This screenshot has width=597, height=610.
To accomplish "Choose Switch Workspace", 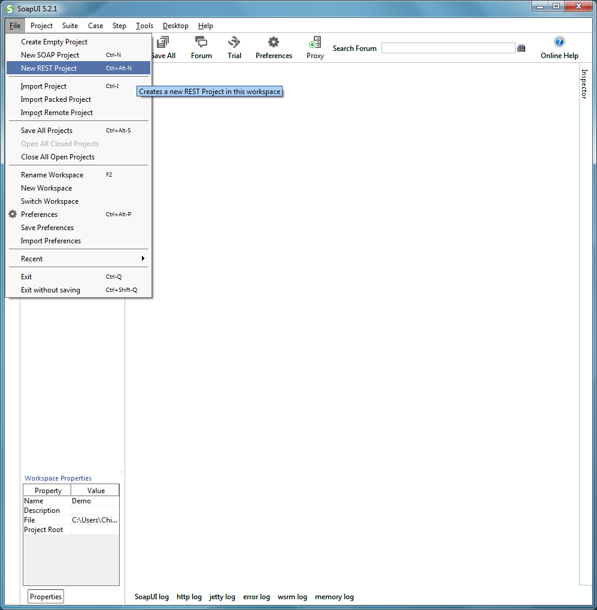I will [78, 201].
